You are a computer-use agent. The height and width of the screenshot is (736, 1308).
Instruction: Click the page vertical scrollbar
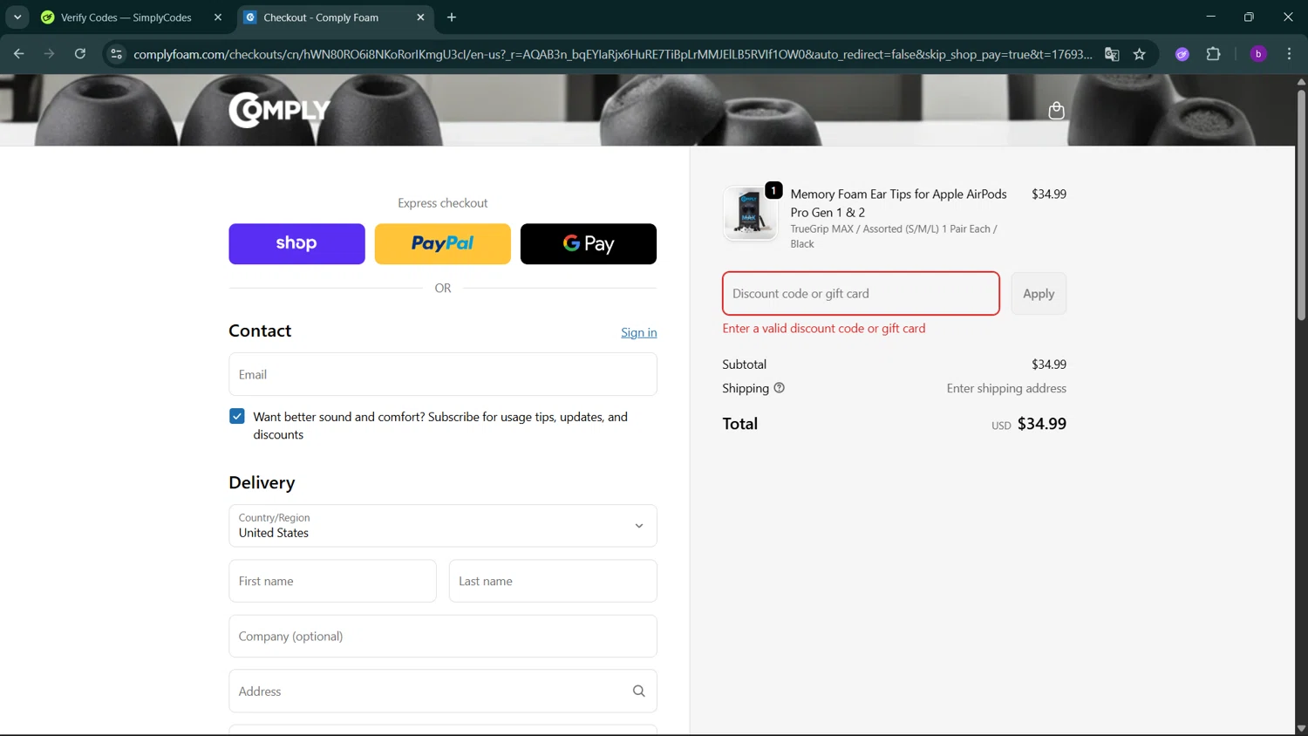tap(1301, 205)
